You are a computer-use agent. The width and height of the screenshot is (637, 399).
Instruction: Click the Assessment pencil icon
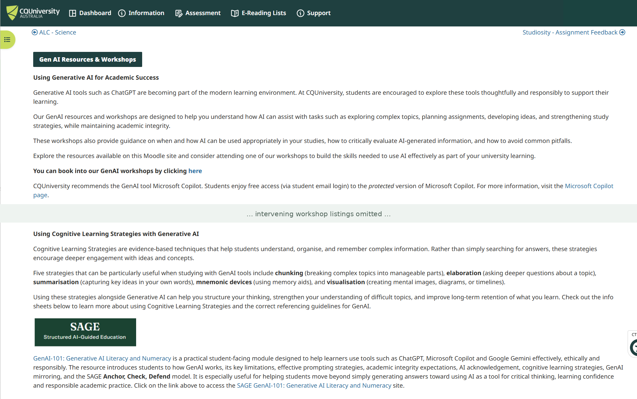pyautogui.click(x=179, y=13)
